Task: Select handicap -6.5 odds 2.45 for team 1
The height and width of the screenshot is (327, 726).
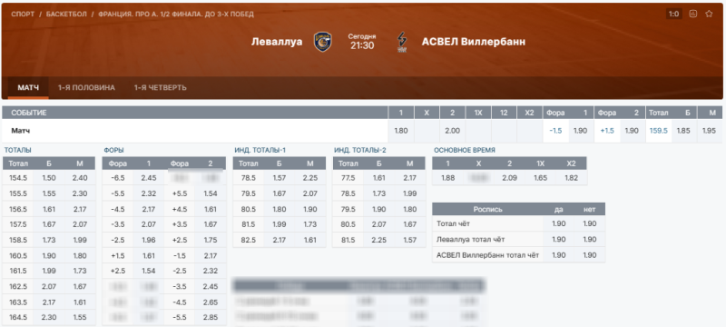Action: pos(149,178)
